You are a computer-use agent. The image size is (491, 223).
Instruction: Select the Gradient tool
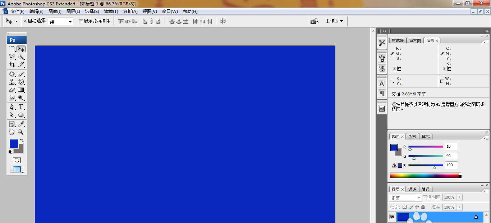tap(21, 90)
